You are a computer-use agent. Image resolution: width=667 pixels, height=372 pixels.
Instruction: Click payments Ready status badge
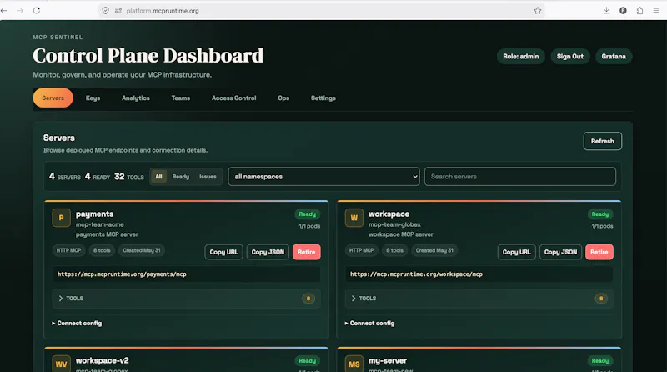tap(308, 214)
